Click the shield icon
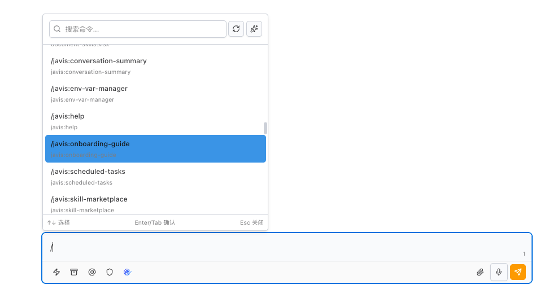This screenshot has width=540, height=289. click(x=110, y=272)
